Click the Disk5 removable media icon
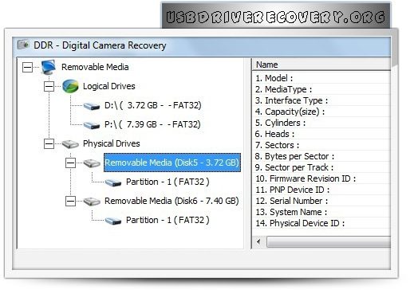 pyautogui.click(x=92, y=163)
